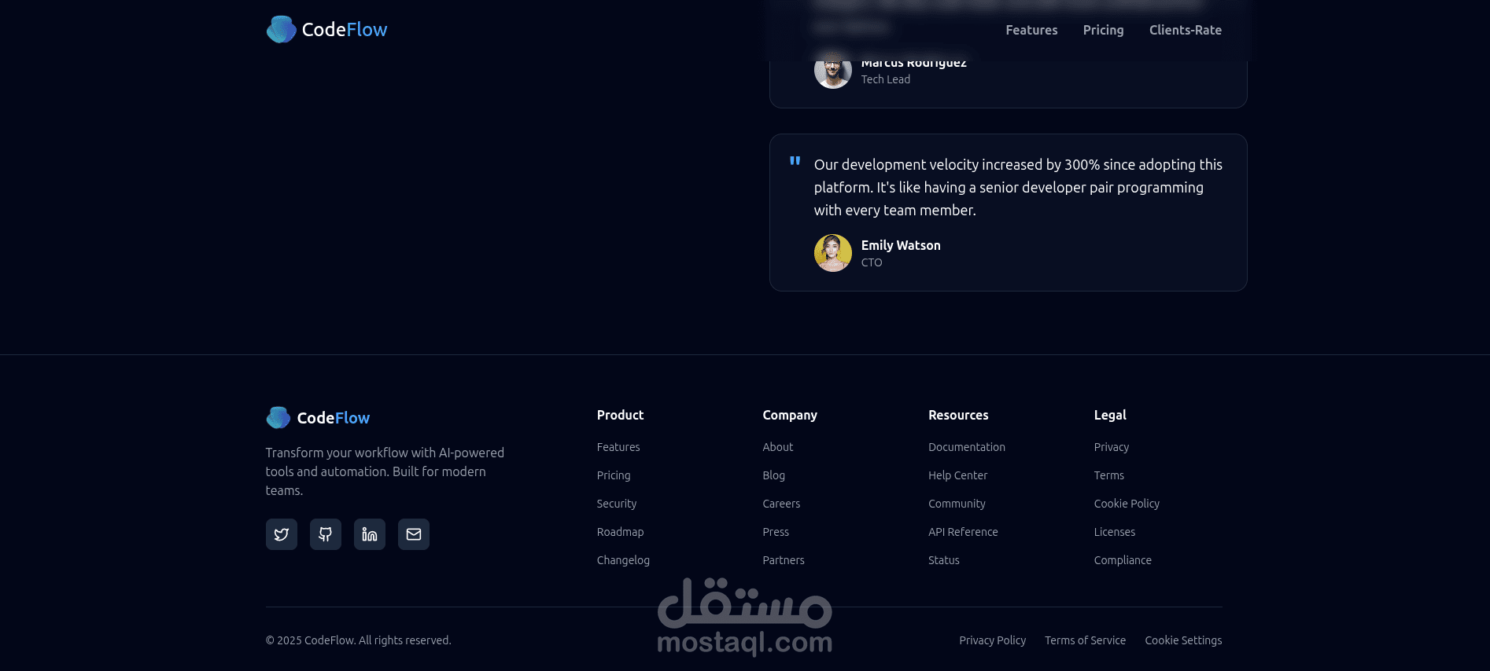
Task: Open the Compliance footer link
Action: pyautogui.click(x=1123, y=560)
